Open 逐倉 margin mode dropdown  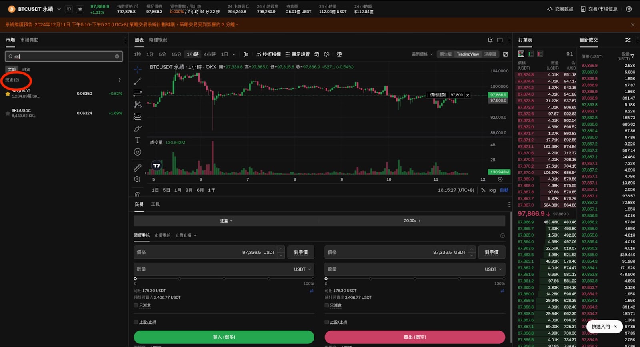click(x=226, y=221)
